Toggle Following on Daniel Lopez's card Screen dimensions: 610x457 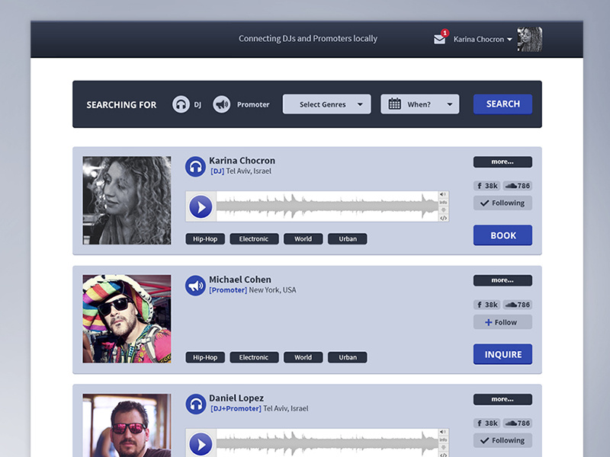(x=502, y=440)
